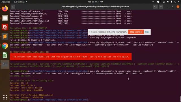Click the three-dots tray overflow indicator
The width and height of the screenshot is (181, 102).
pyautogui.click(x=153, y=2)
